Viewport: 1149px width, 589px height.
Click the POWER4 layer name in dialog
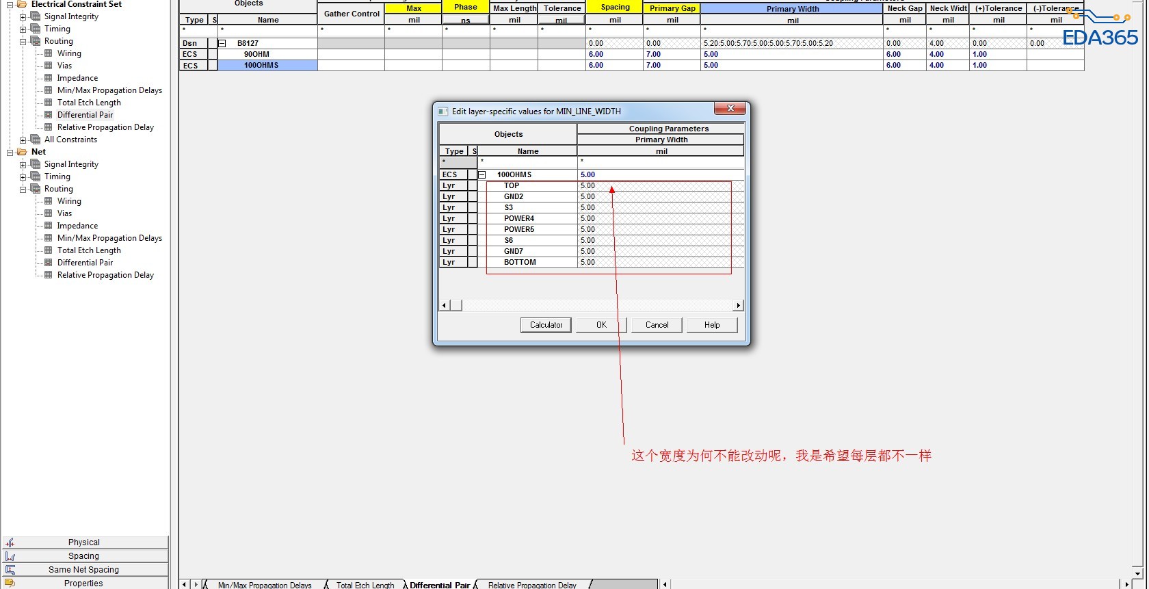pyautogui.click(x=527, y=218)
